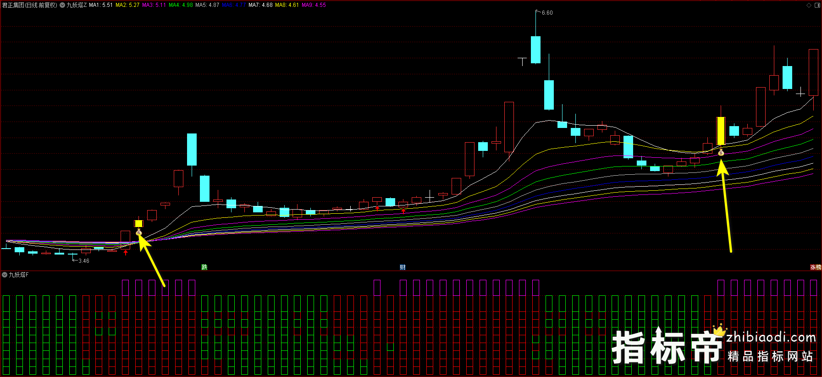Click the diamond icon in chart header
The width and height of the screenshot is (822, 377).
point(809,5)
